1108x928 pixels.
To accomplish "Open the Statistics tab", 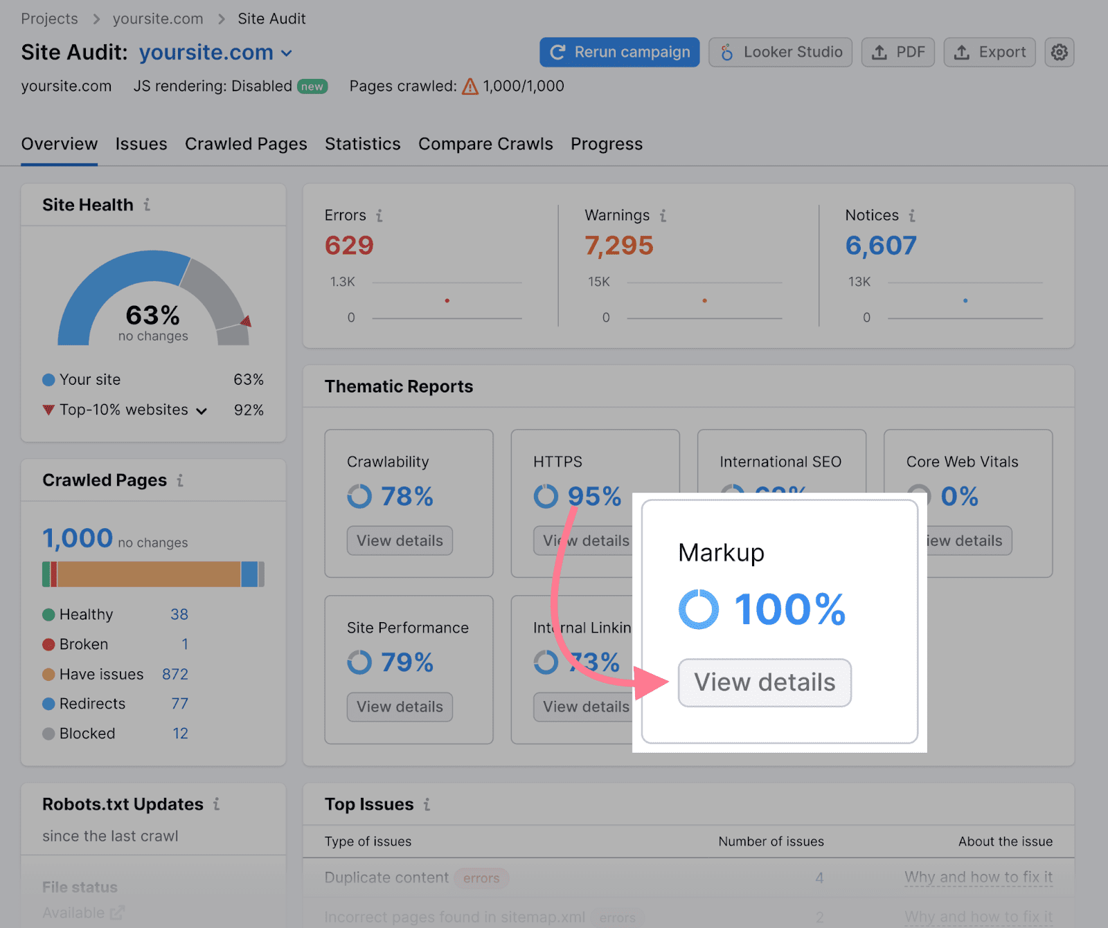I will 363,144.
